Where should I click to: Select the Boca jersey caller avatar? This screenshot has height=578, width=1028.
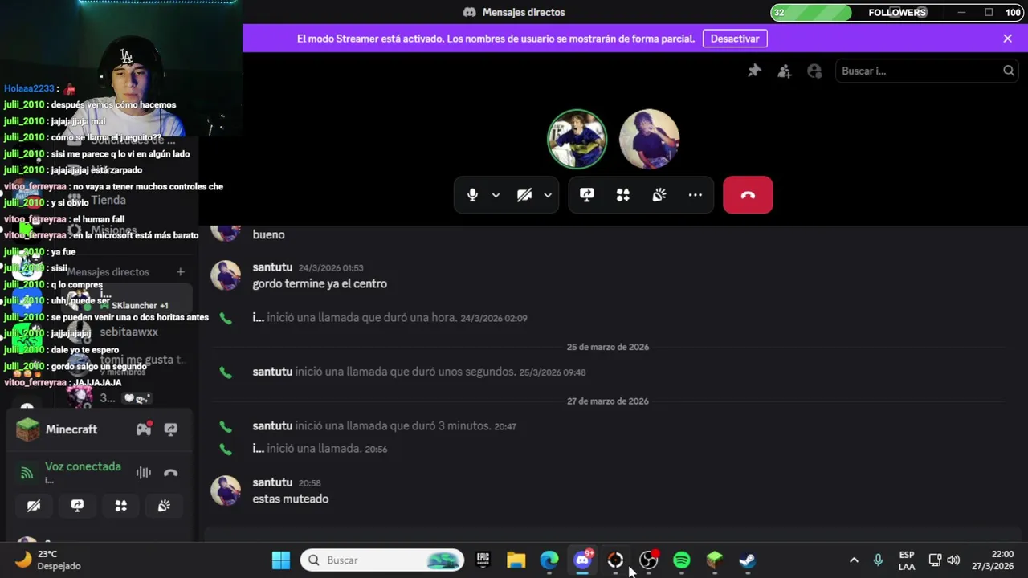pyautogui.click(x=577, y=139)
